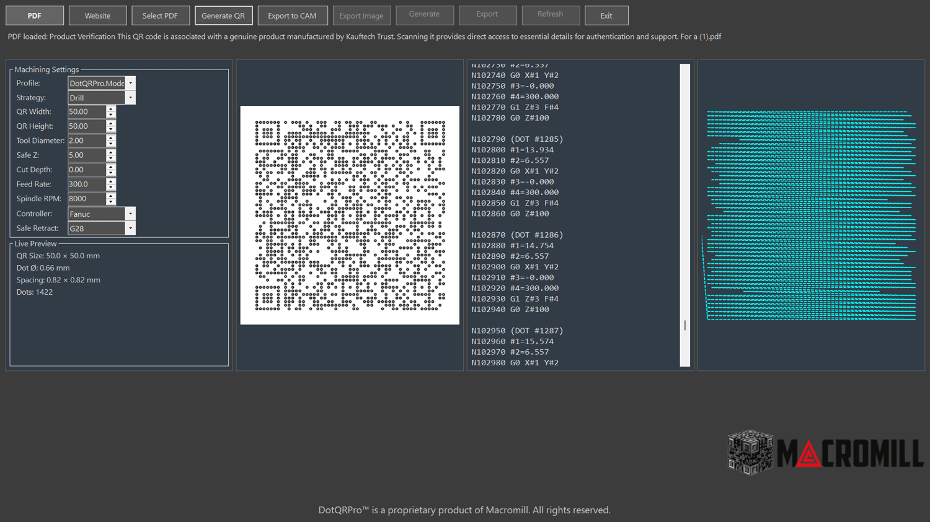The height and width of the screenshot is (522, 930).
Task: Select G-code line N102760 #4=300.000
Action: point(515,97)
